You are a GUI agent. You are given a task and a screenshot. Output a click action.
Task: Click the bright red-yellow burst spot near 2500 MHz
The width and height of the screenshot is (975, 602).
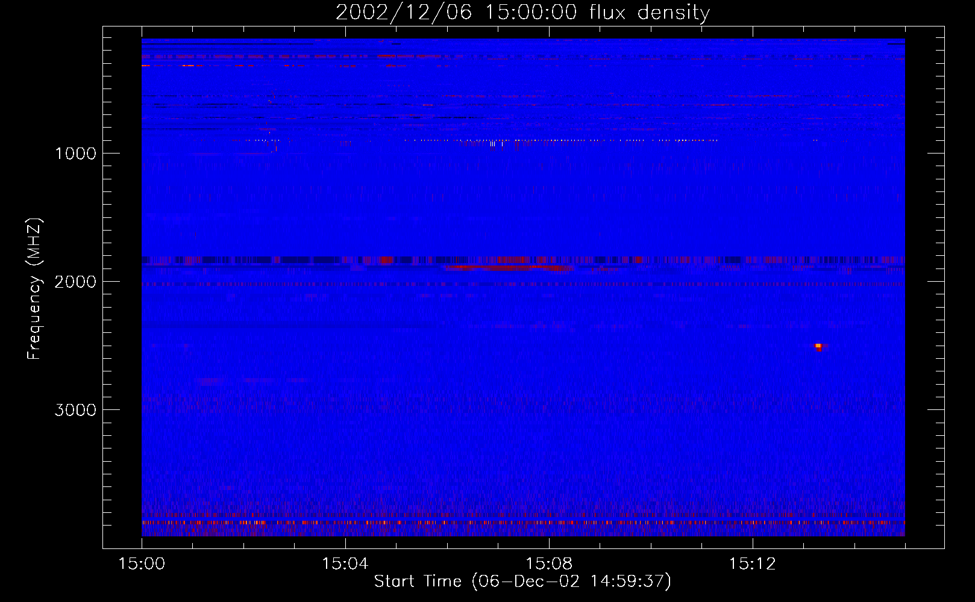tap(818, 346)
